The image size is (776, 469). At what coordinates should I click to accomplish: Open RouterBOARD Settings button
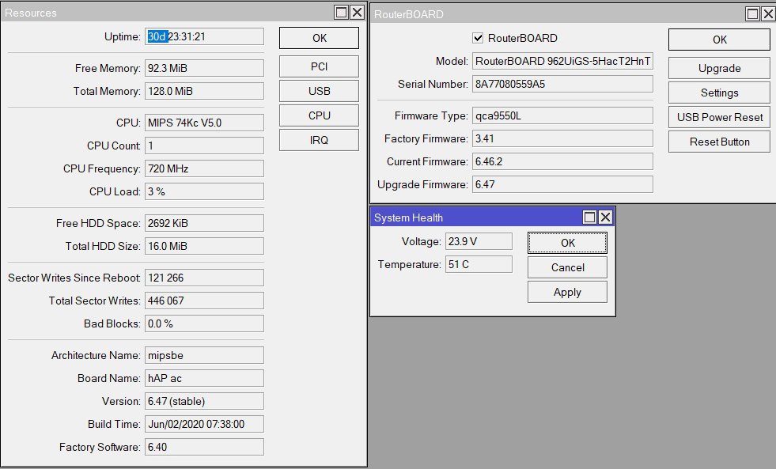[x=719, y=93]
